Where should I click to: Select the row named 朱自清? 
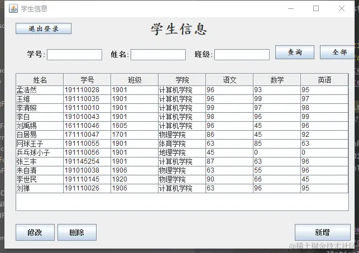click(182, 170)
